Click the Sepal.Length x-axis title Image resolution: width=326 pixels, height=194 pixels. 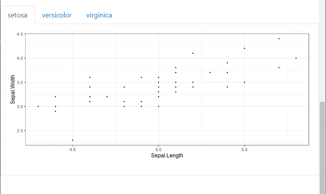coord(167,156)
